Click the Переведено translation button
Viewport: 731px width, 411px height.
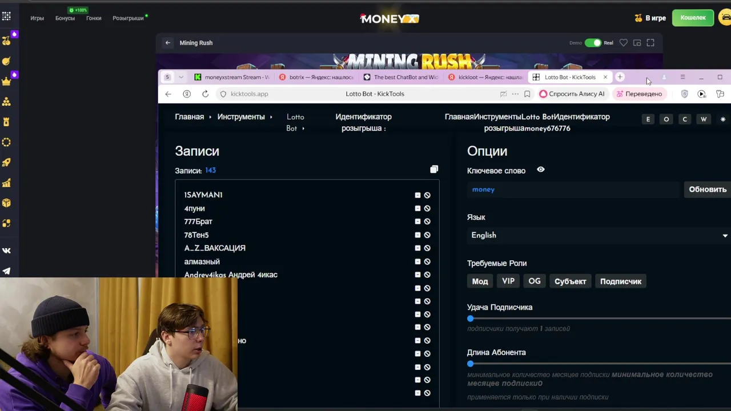click(x=638, y=94)
